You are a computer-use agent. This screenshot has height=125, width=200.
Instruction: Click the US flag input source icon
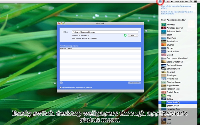point(168,1)
